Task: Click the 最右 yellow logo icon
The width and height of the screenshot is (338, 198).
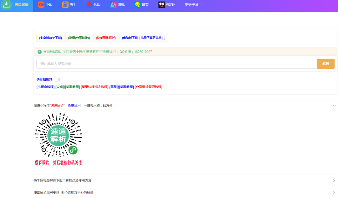Action: 137,4
